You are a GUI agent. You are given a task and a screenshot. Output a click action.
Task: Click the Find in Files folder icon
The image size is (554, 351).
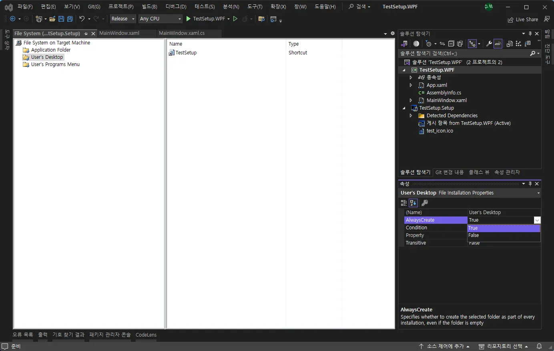pos(261,19)
